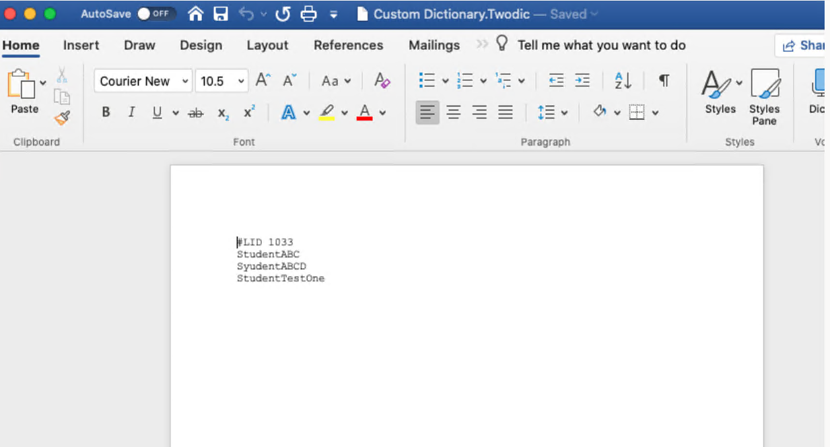
Task: Toggle the AutoSave switch
Action: [x=156, y=13]
